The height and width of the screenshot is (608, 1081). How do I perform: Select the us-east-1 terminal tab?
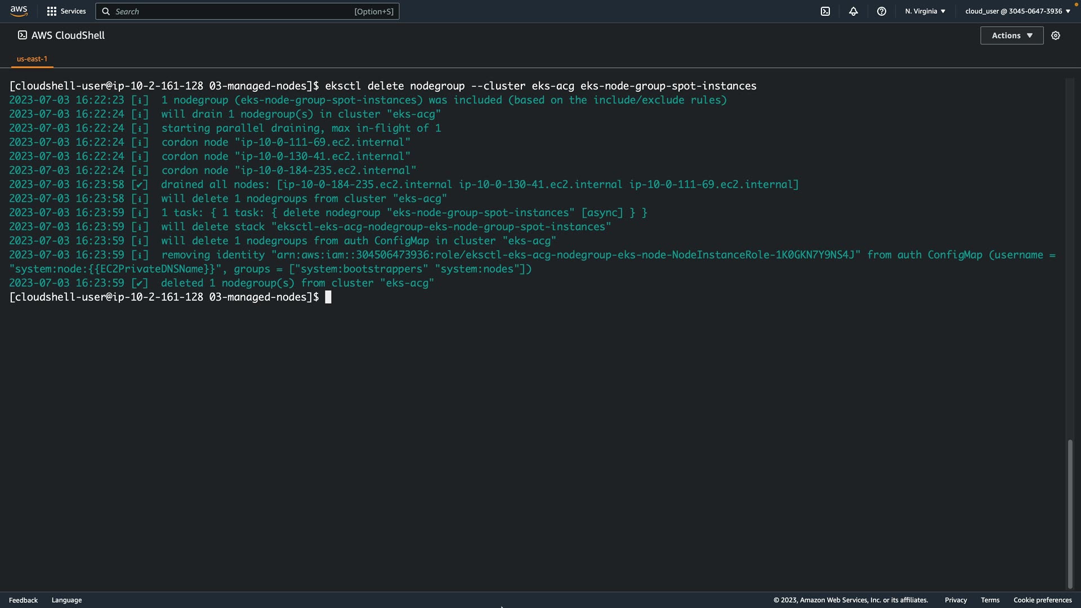click(32, 59)
